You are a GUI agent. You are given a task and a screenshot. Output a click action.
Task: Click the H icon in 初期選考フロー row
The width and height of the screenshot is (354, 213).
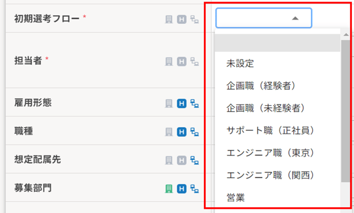point(182,20)
